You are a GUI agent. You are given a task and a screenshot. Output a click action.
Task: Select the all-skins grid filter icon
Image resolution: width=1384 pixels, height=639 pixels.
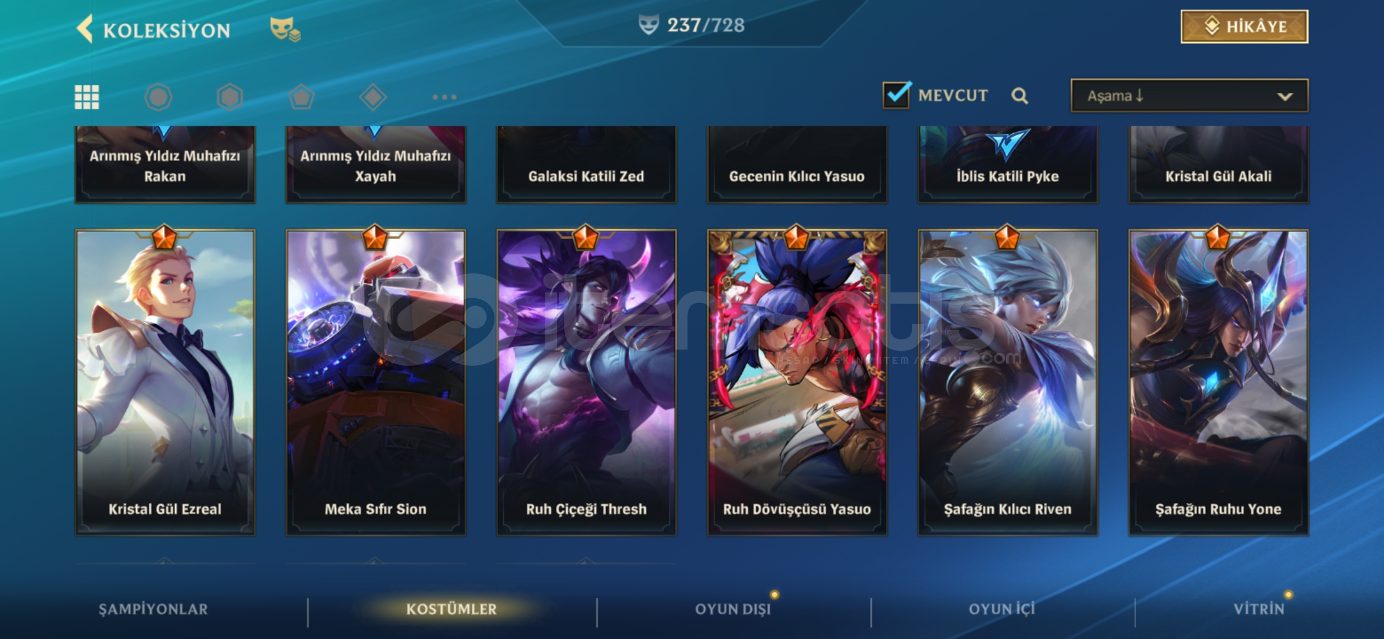click(87, 97)
